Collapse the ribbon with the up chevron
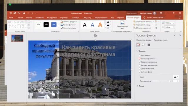Screen dimensions: 188x106 coord(181,31)
